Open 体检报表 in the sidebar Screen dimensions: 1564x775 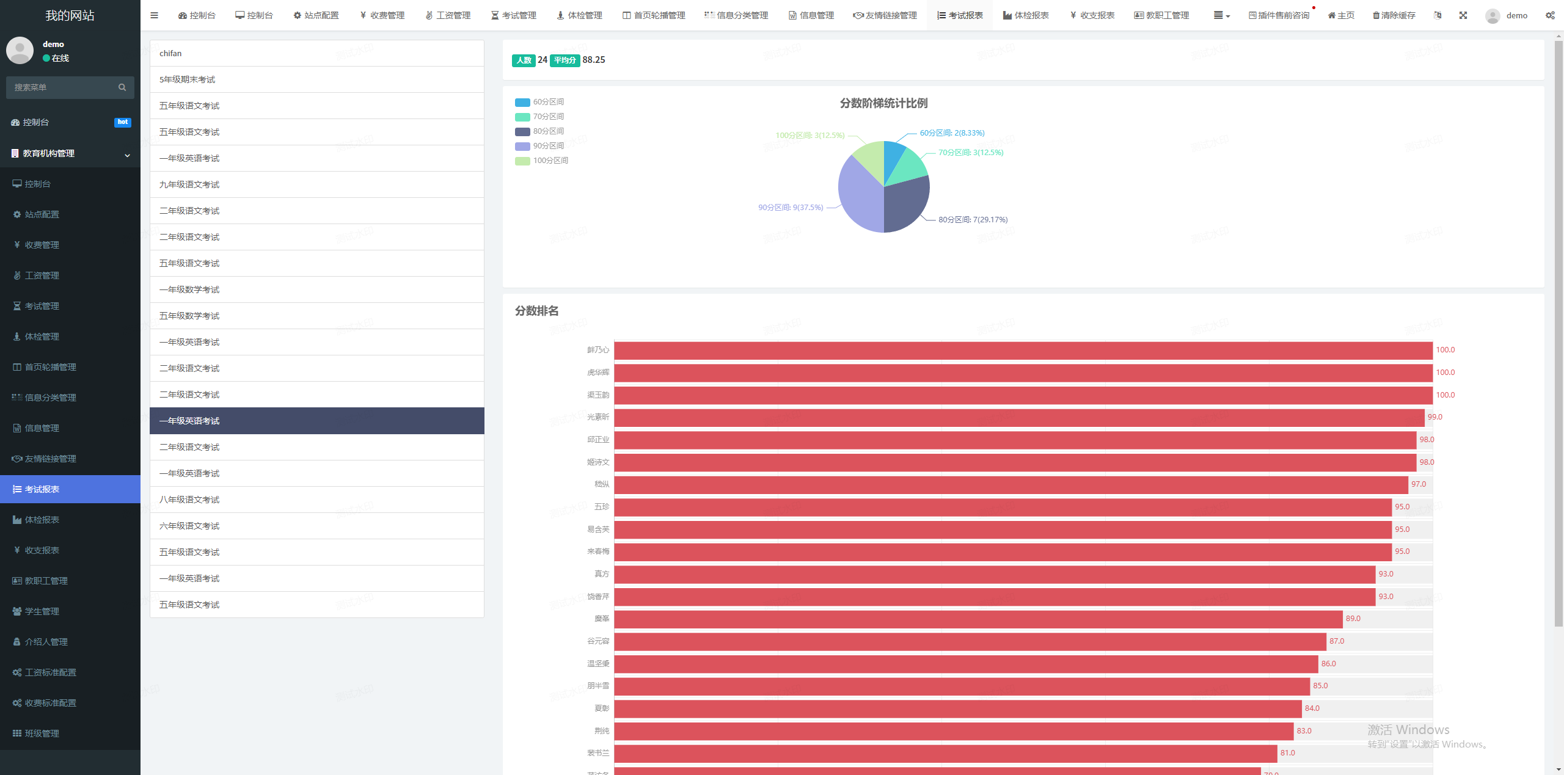[x=42, y=520]
